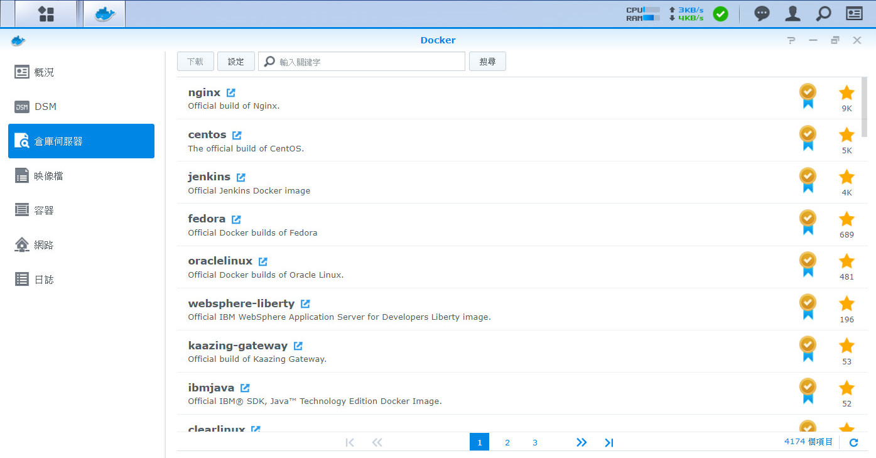Go to the next page arrow
The width and height of the screenshot is (876, 458).
(581, 442)
